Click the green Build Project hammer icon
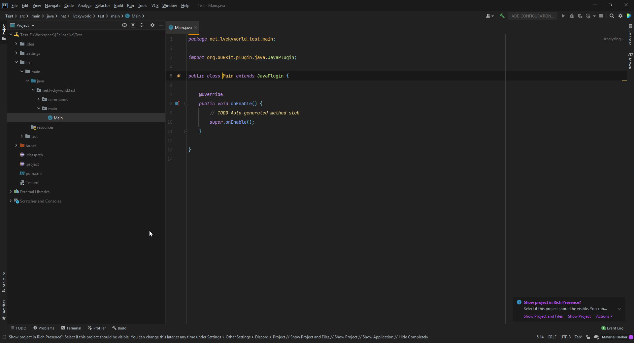 502,16
